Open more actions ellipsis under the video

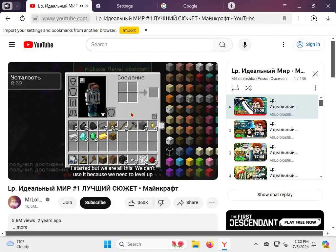point(212,202)
